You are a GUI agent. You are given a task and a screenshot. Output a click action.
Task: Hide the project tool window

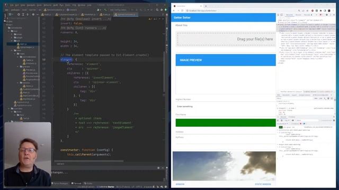(37, 14)
